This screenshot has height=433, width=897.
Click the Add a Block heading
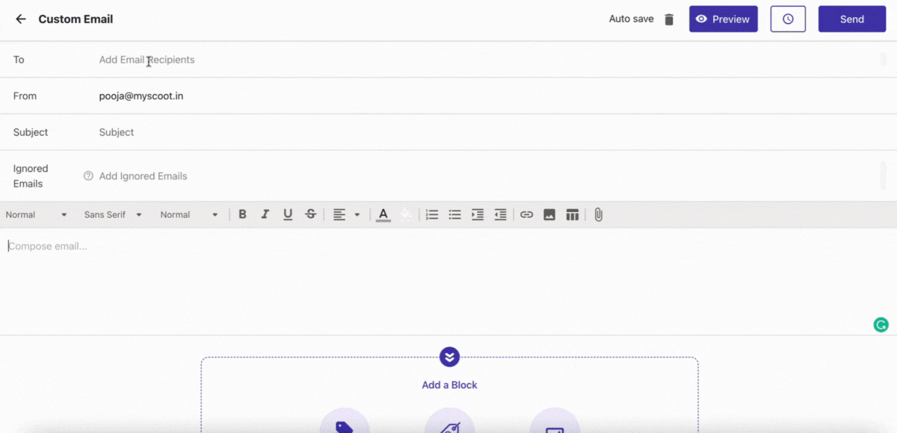(x=449, y=385)
